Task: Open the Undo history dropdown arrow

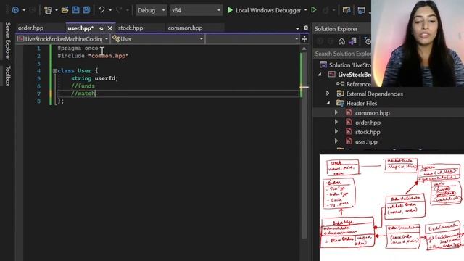Action: (110, 10)
